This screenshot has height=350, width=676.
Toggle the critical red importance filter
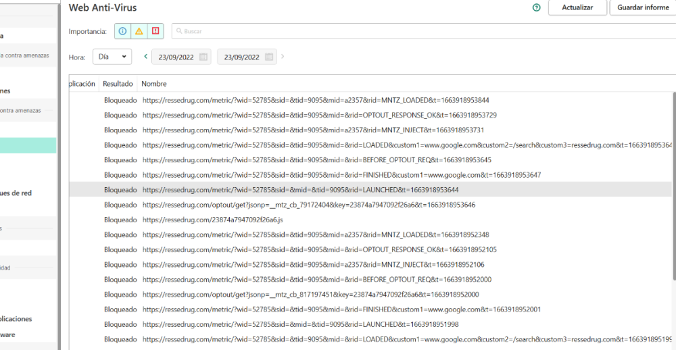[155, 31]
